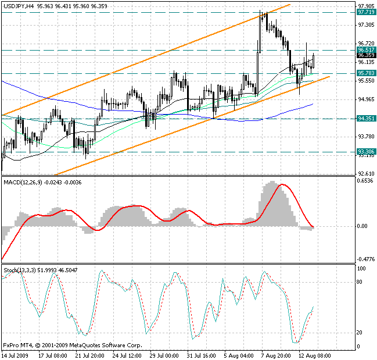
Task: Select the 97.719 price level label
Action: click(366, 12)
